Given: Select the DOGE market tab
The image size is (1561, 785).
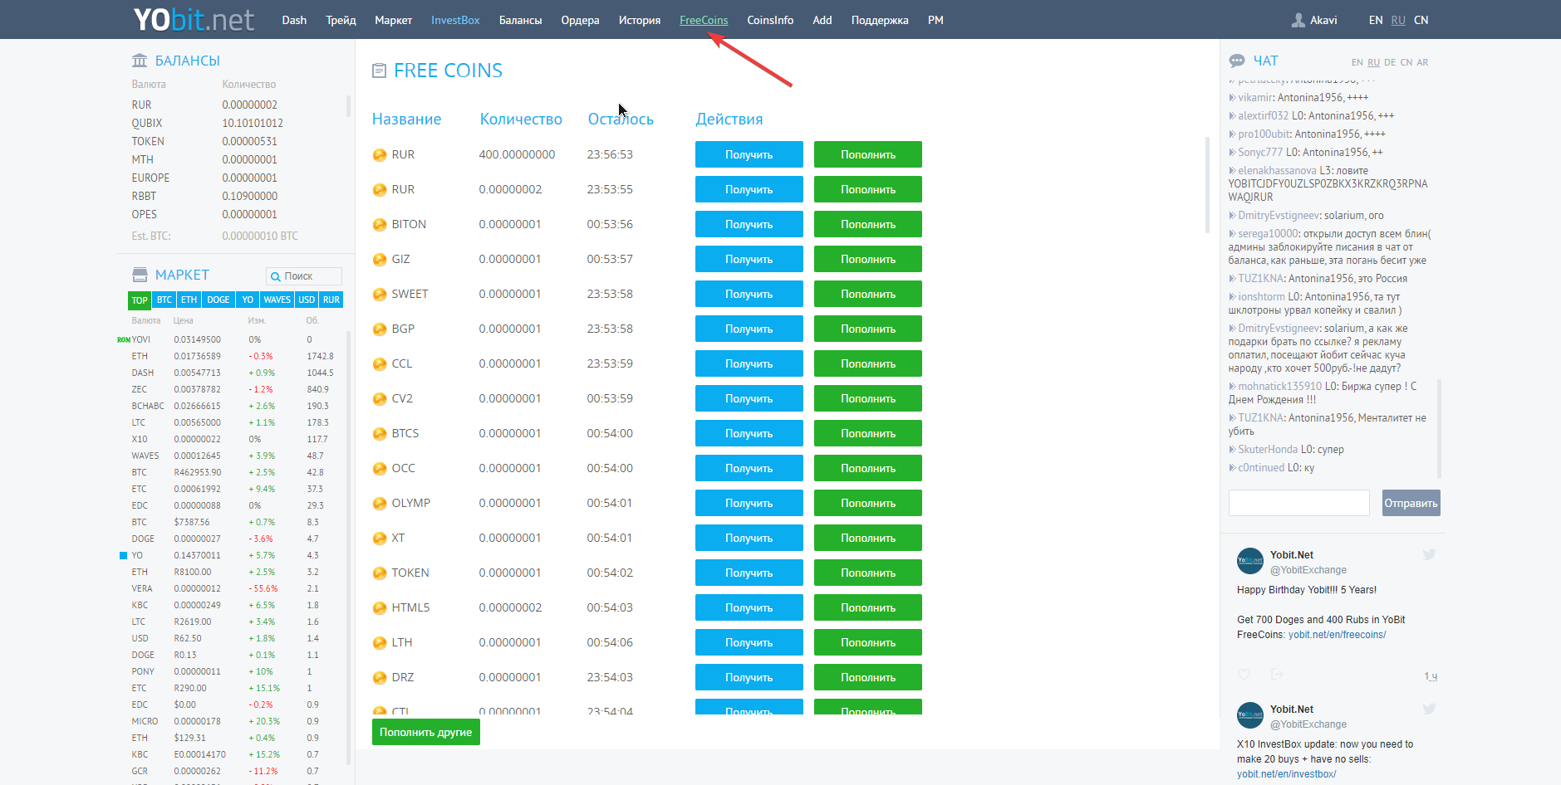Looking at the screenshot, I should [x=218, y=300].
